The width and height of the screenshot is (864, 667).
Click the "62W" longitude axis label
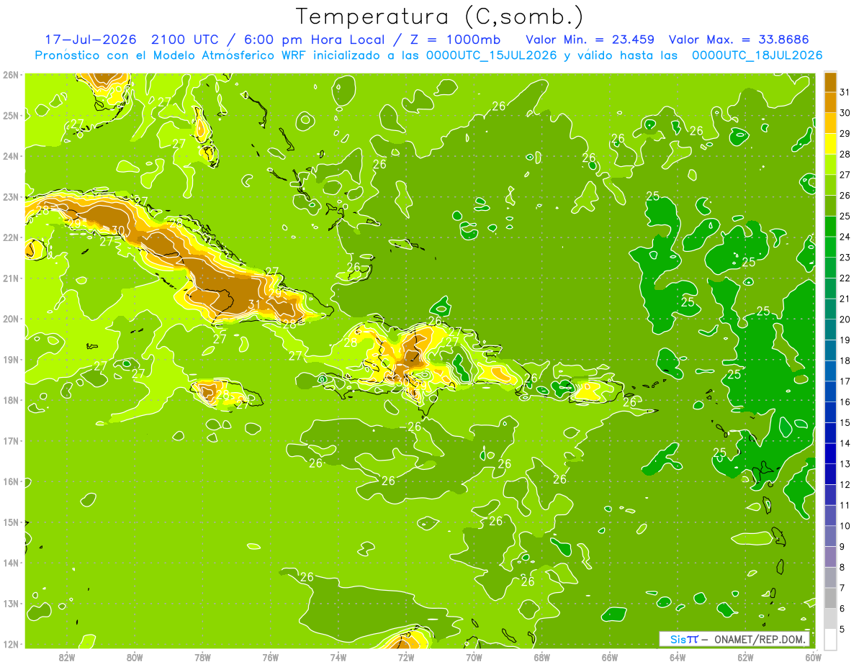click(x=745, y=657)
